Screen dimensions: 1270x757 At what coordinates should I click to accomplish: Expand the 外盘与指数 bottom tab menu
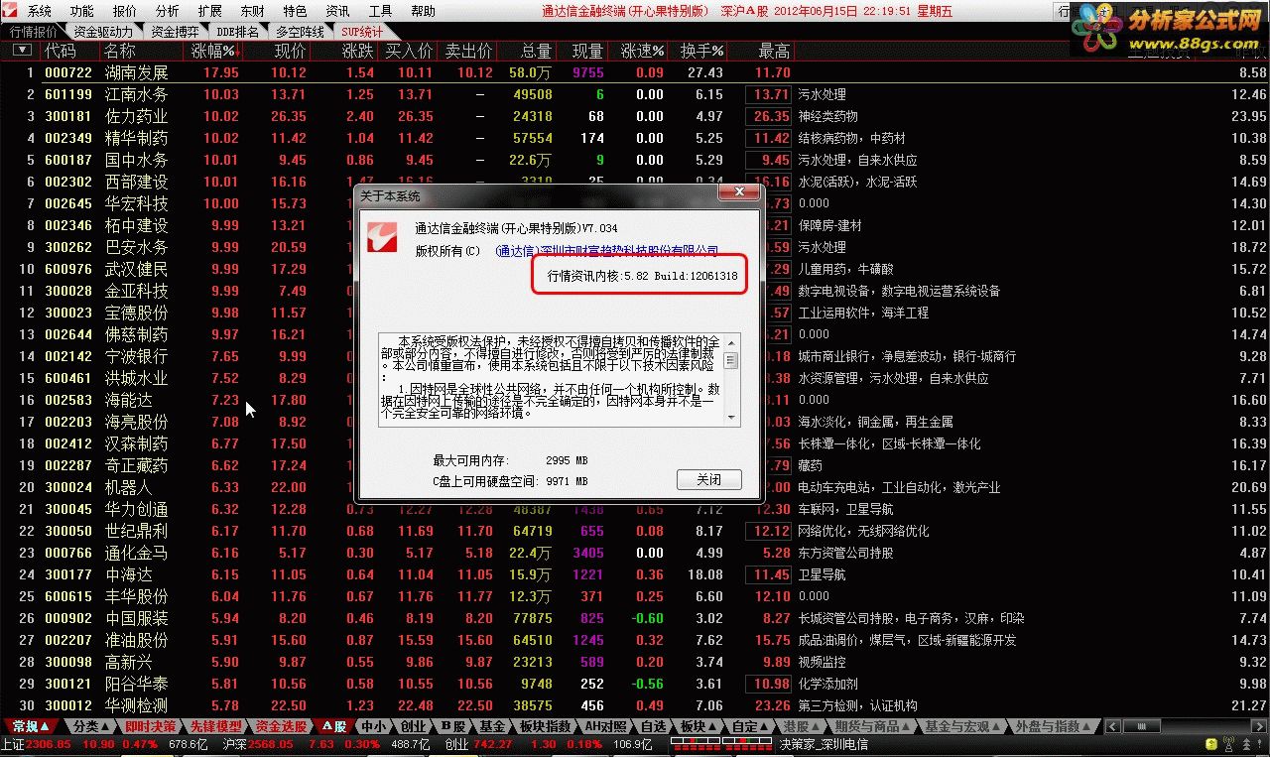[1054, 726]
